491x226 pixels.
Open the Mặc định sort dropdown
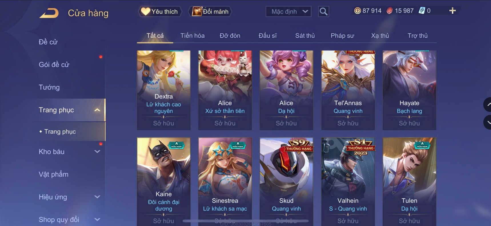point(288,12)
